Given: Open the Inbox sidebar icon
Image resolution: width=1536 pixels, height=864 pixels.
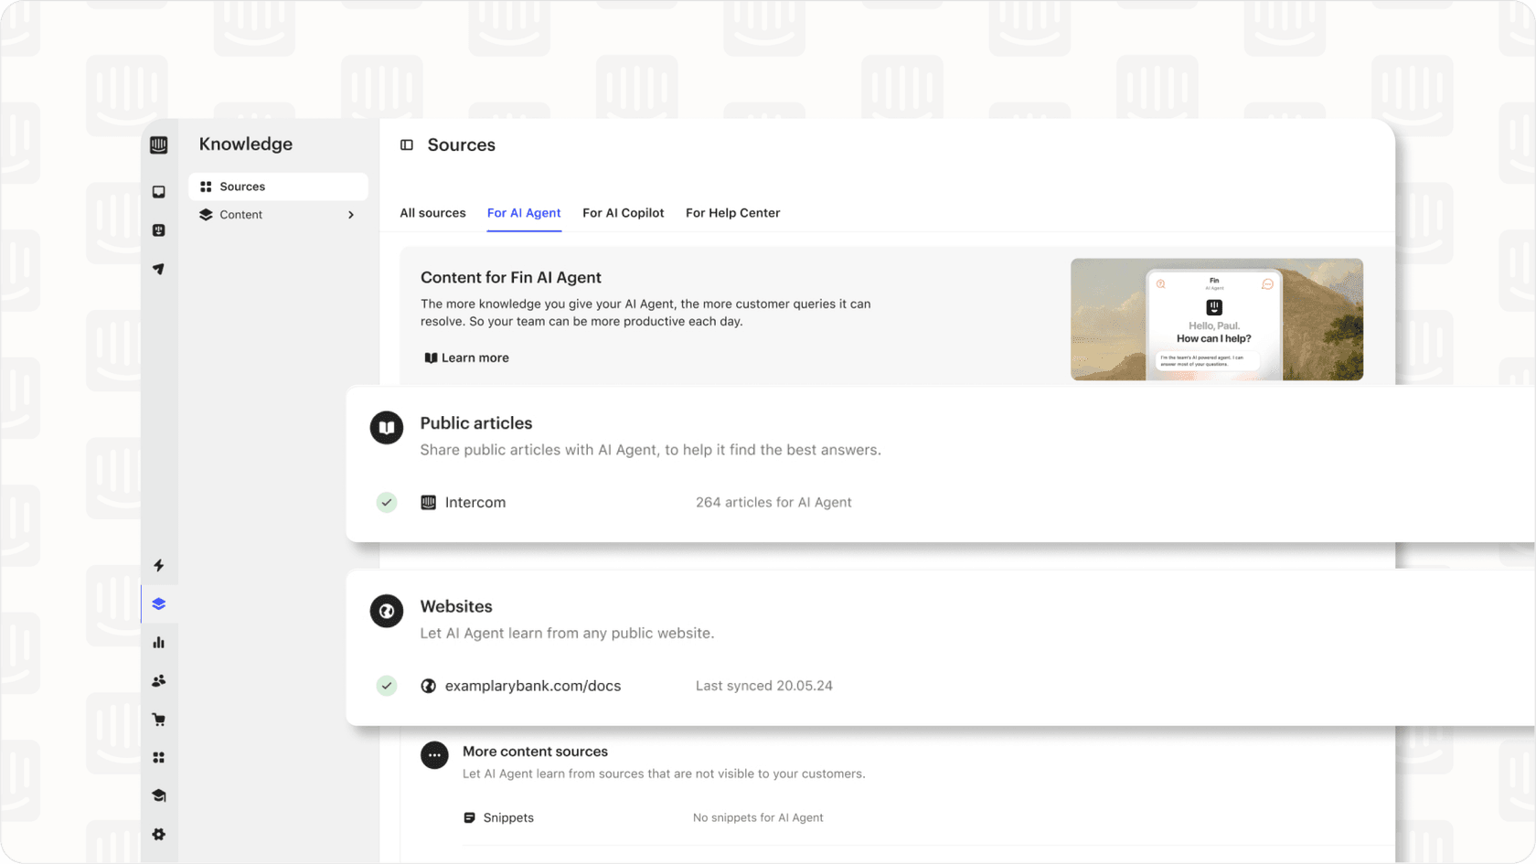Looking at the screenshot, I should coord(159,192).
